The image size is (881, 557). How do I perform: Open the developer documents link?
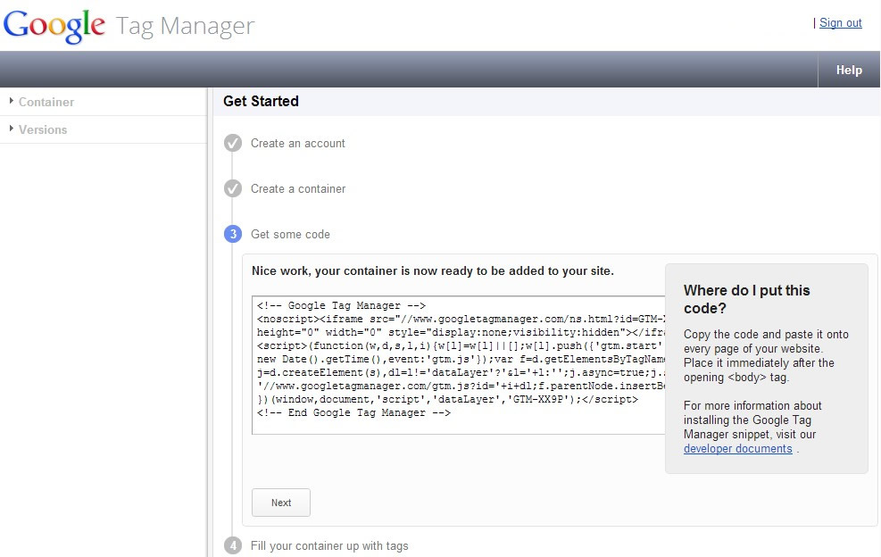point(737,448)
